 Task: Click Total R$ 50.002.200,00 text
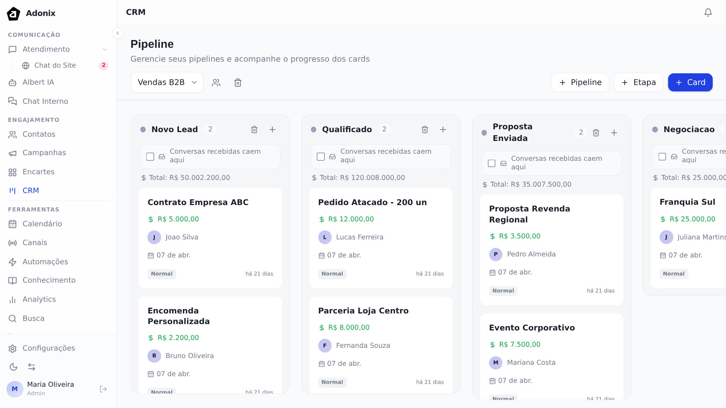pos(189,178)
